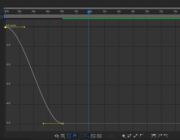
Task: Toggle Auto-zoom graph height
Action: click(87, 136)
